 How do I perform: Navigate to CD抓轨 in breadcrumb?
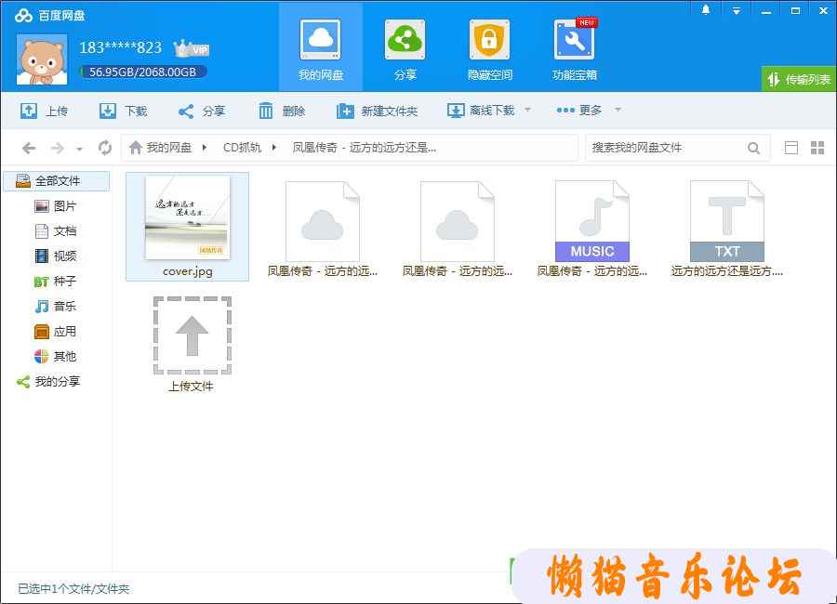pos(243,147)
